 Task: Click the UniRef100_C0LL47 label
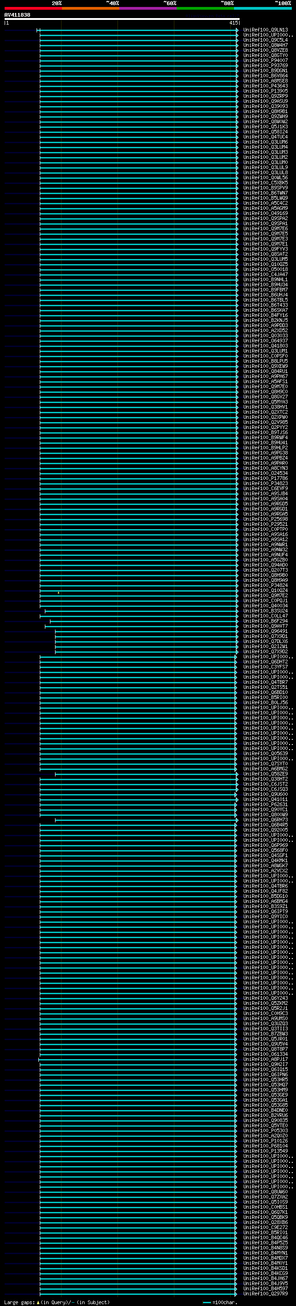pyautogui.click(x=265, y=616)
